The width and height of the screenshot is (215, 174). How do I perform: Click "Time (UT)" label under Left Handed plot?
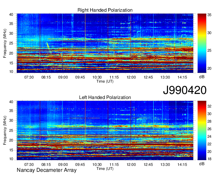point(105,169)
